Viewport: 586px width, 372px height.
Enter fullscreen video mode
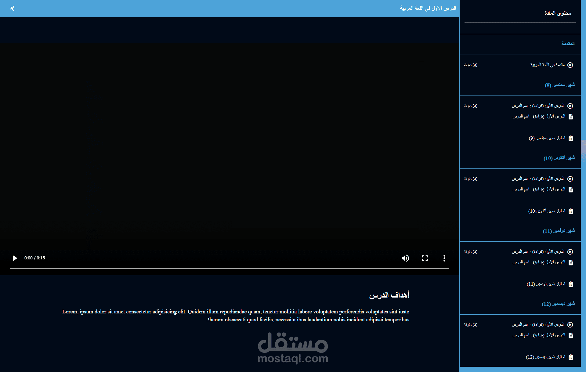[425, 258]
